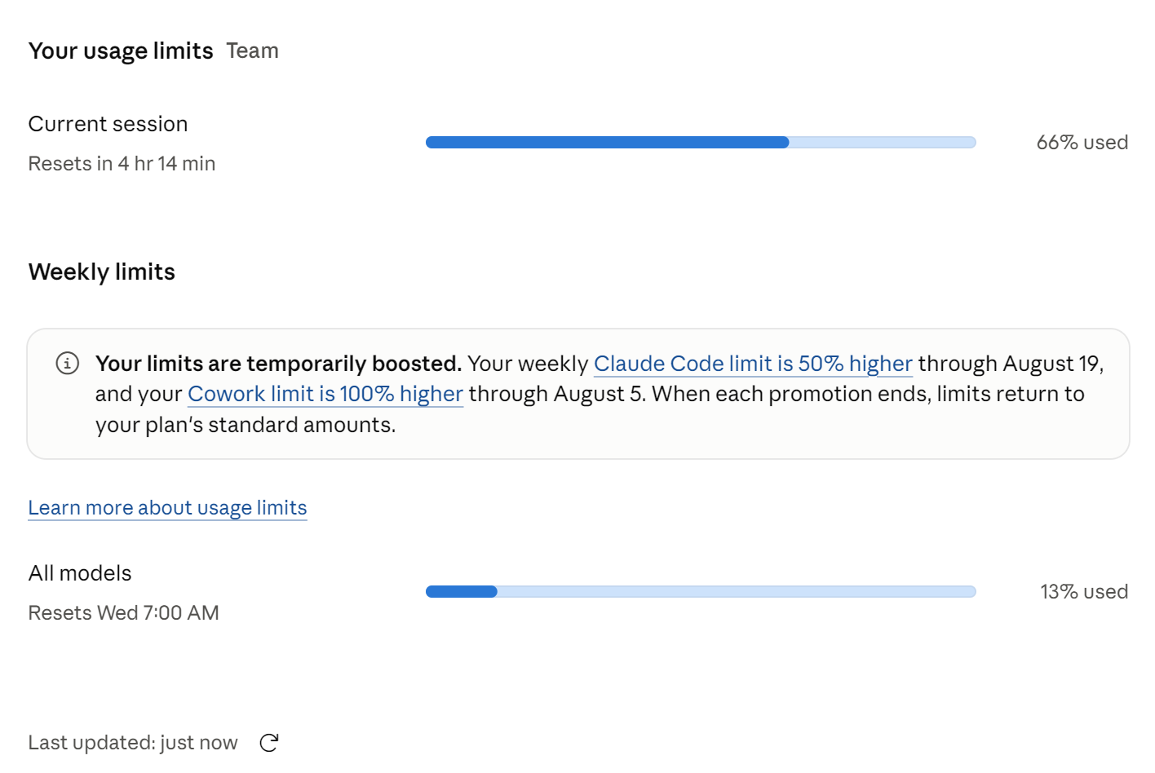Screen dimensions: 1155x773
Task: Open the Cowork limit is 100% higher link
Action: coord(325,394)
